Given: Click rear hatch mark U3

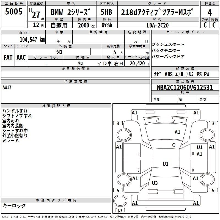Looking at the screenshot, I should pyautogui.click(x=155, y=183).
